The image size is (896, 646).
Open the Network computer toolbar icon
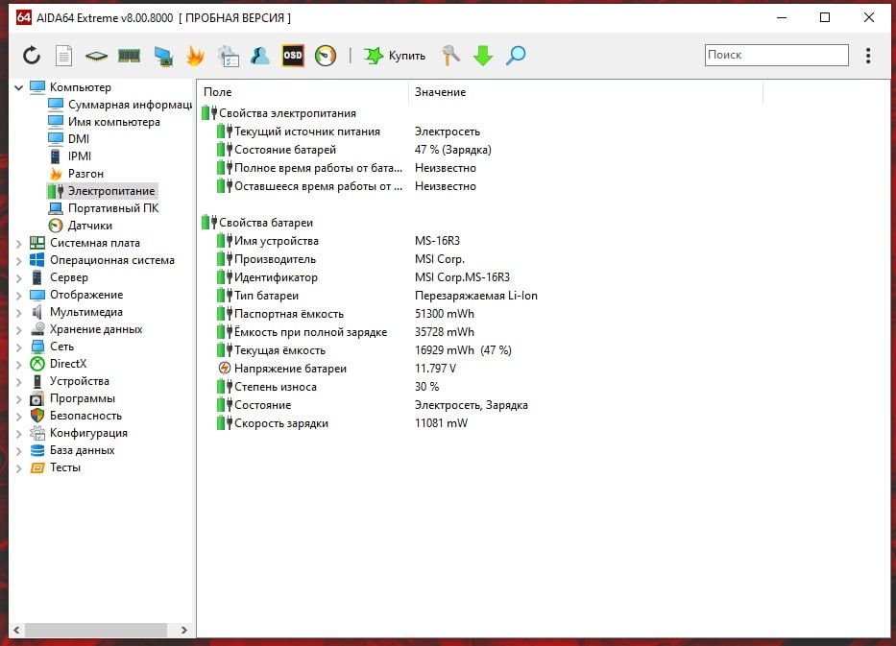(x=163, y=56)
